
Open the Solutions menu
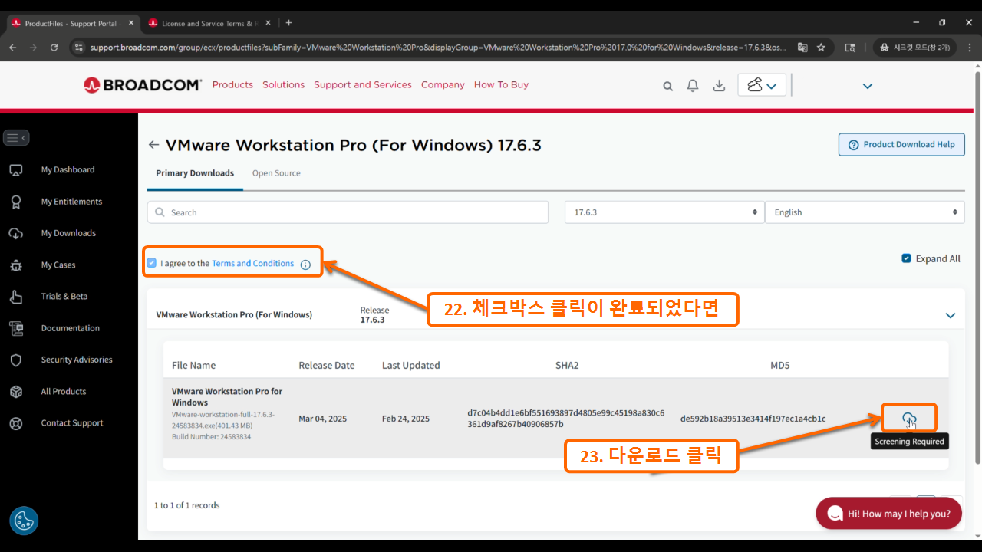click(283, 85)
